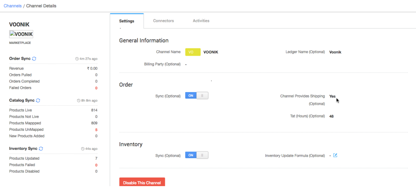Click the VOONIK channel name value
The width and height of the screenshot is (416, 195).
pyautogui.click(x=211, y=52)
